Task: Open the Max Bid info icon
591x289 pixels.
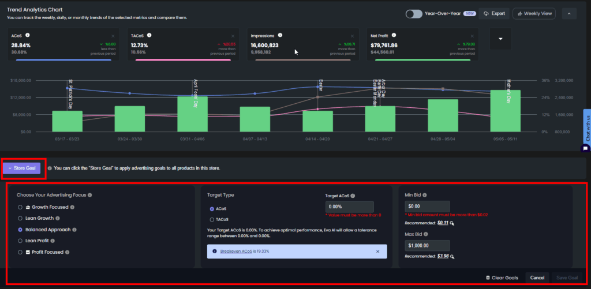Action: [x=426, y=234]
